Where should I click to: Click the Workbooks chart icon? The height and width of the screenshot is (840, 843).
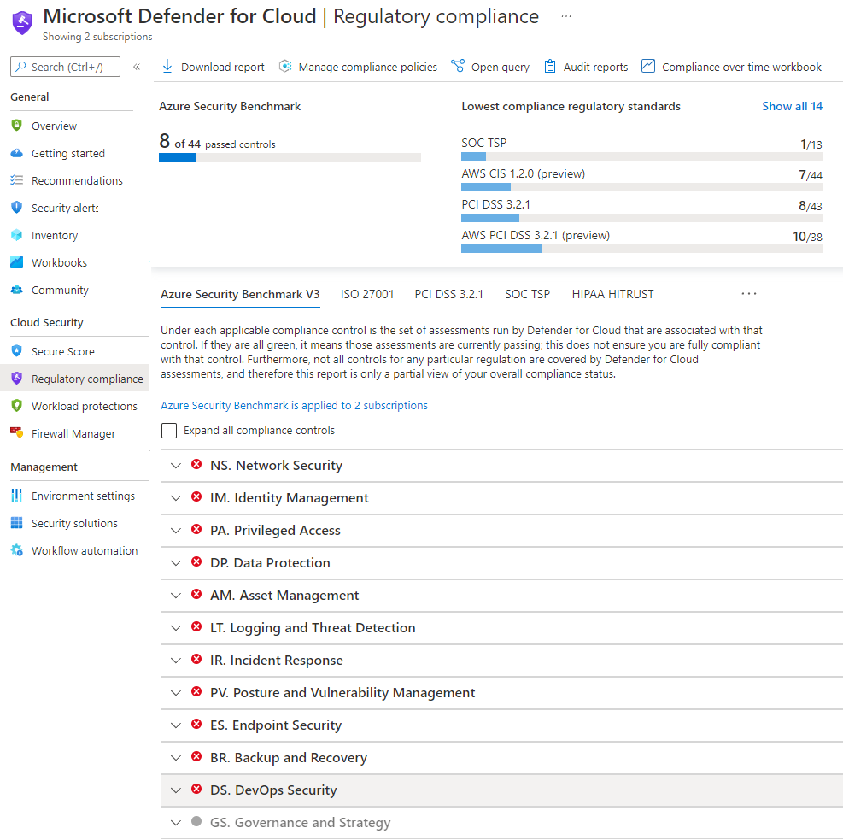tap(17, 261)
